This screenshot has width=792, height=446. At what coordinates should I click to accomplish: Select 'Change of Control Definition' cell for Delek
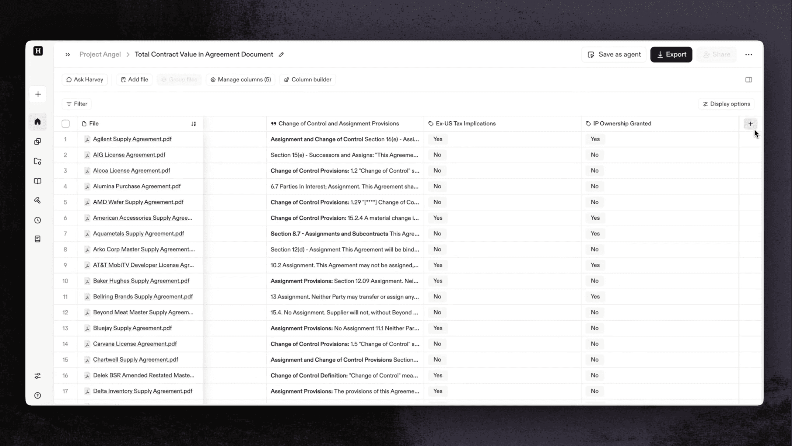345,376
